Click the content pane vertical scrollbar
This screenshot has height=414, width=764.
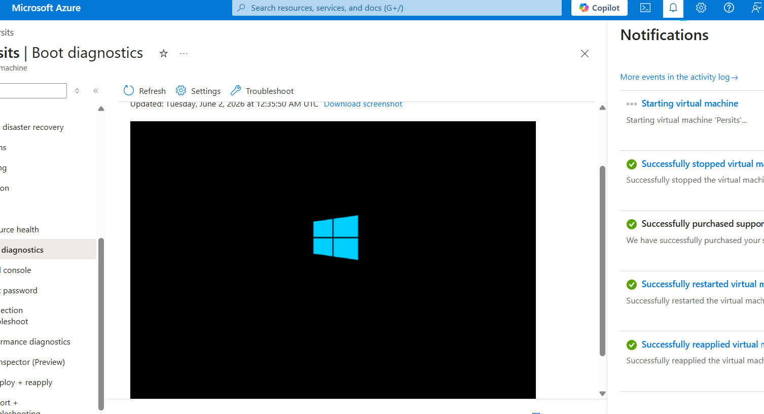pos(602,261)
